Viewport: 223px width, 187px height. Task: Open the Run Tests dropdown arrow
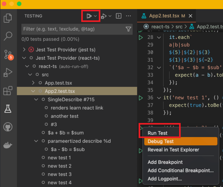click(x=95, y=16)
